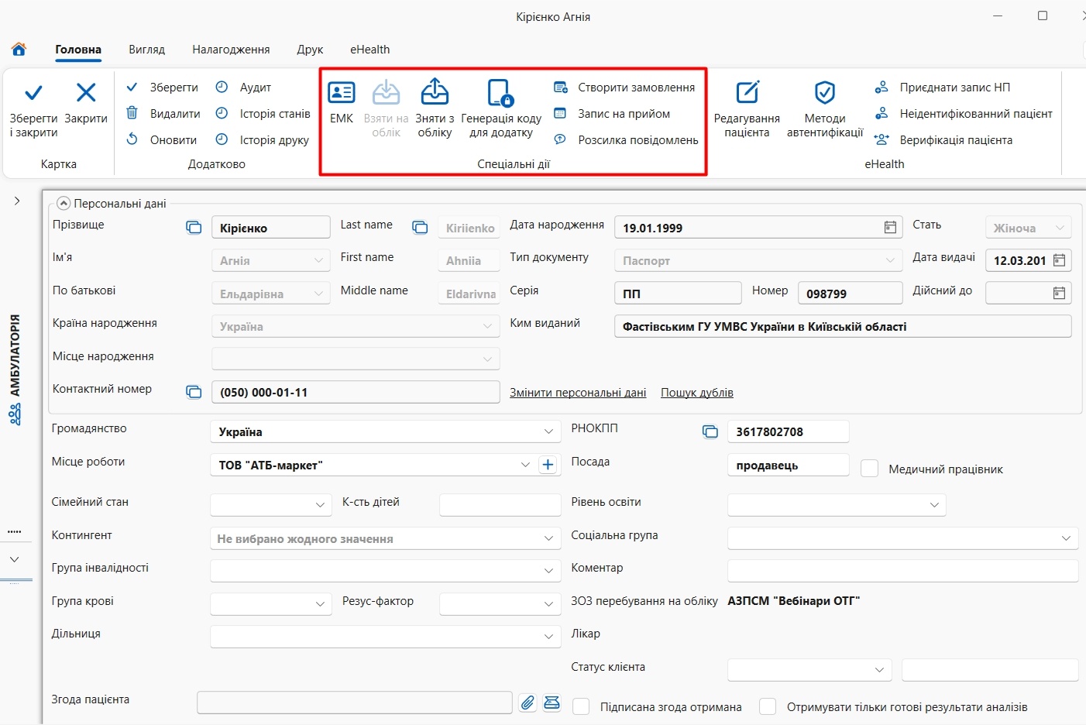Open the Громадянство dropdown
The height and width of the screenshot is (725, 1086).
coord(548,431)
